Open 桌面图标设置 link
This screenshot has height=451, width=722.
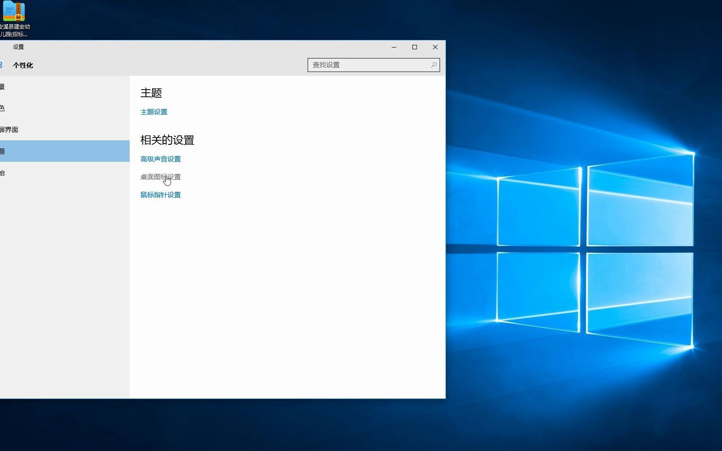[161, 177]
